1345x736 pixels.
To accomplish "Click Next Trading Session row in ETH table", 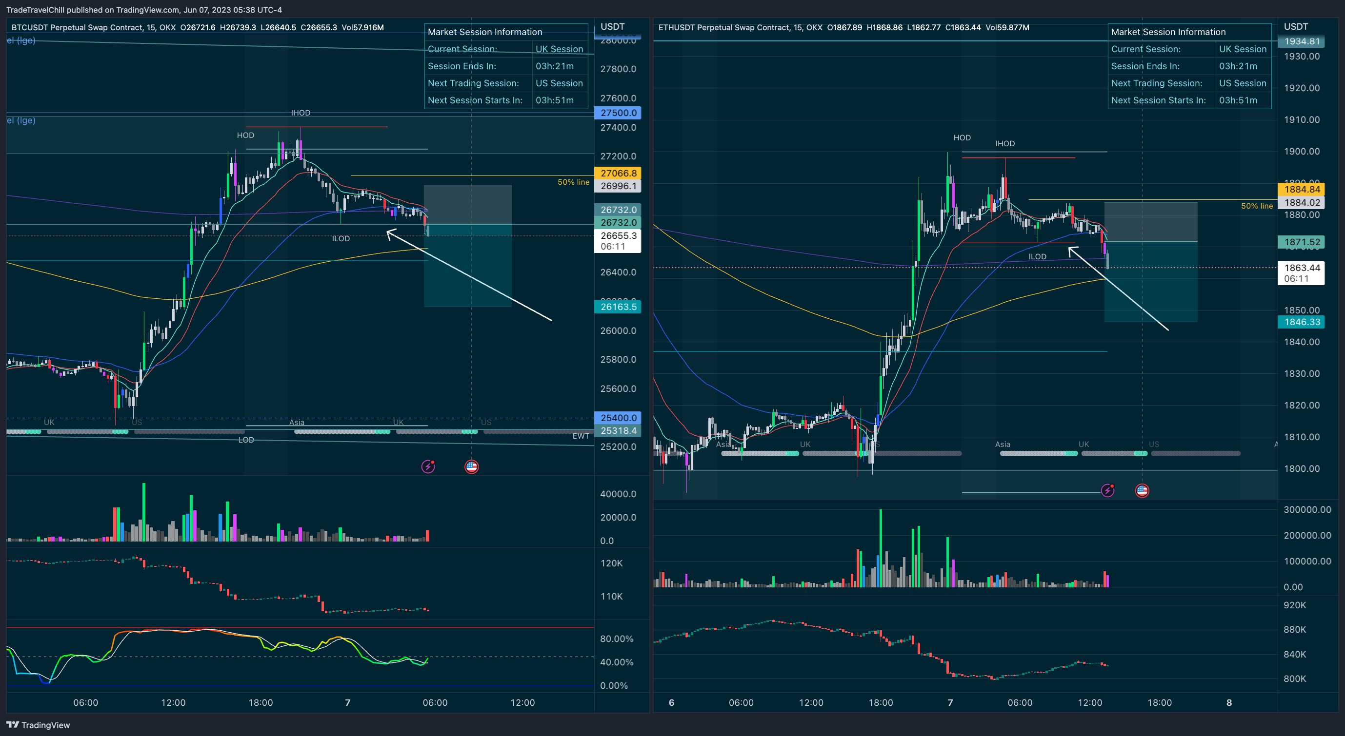I will point(1189,83).
